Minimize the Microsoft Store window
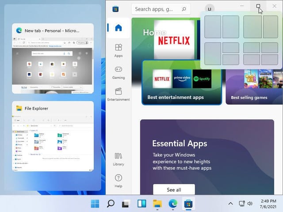This screenshot has height=212, width=283. [242, 6]
